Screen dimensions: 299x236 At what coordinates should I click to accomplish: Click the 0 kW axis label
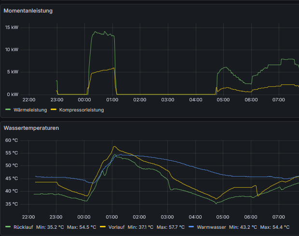pos(13,95)
